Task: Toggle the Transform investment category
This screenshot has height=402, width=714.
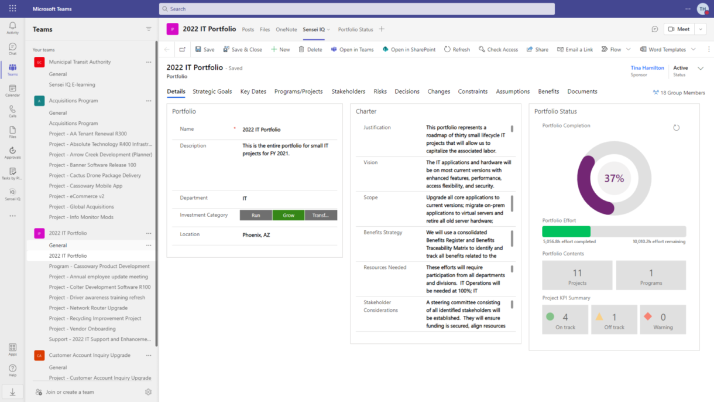Action: (x=321, y=215)
